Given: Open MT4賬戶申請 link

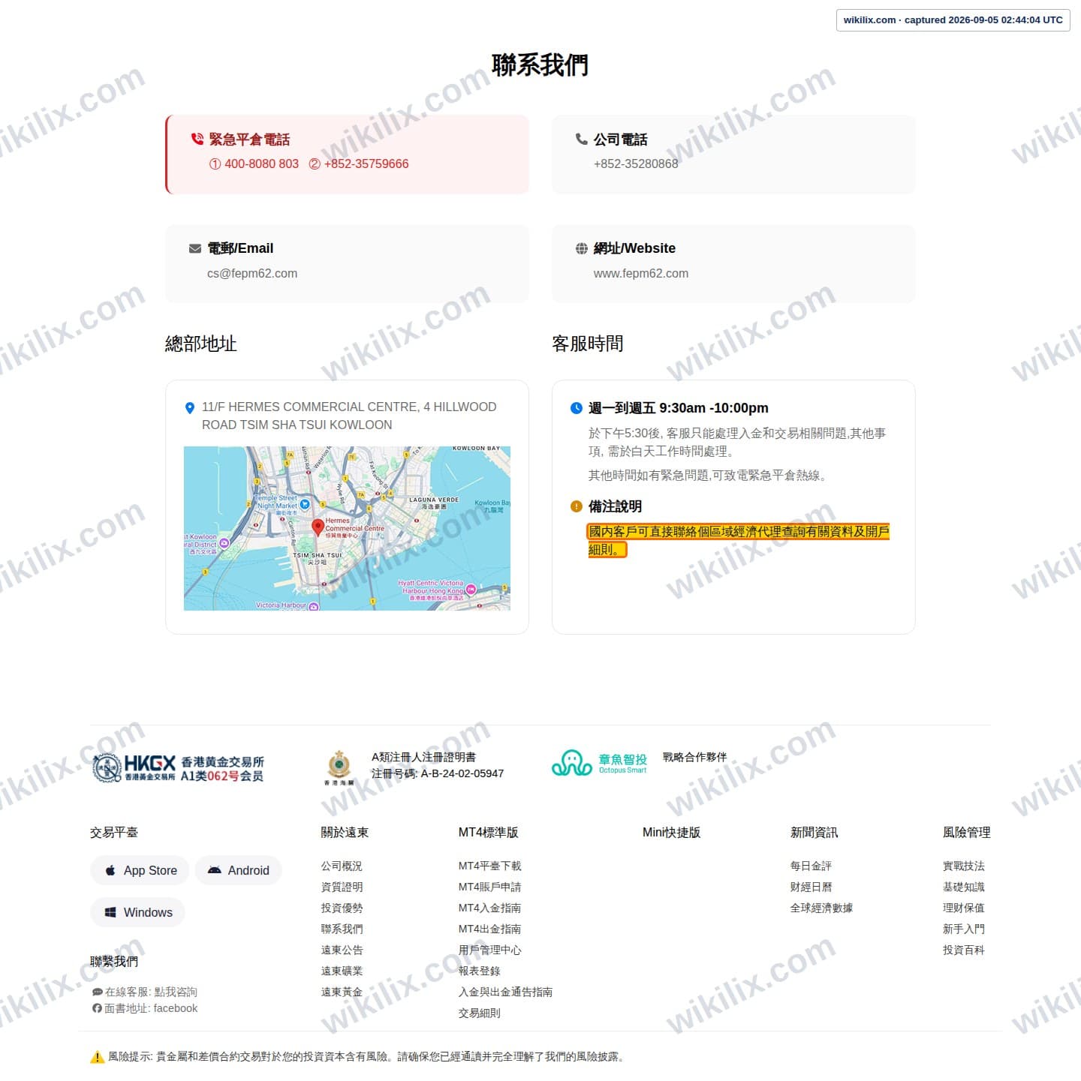Looking at the screenshot, I should (x=489, y=887).
